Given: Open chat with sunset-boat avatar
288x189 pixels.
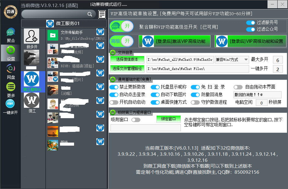Looking at the screenshot, I should pos(53,131).
